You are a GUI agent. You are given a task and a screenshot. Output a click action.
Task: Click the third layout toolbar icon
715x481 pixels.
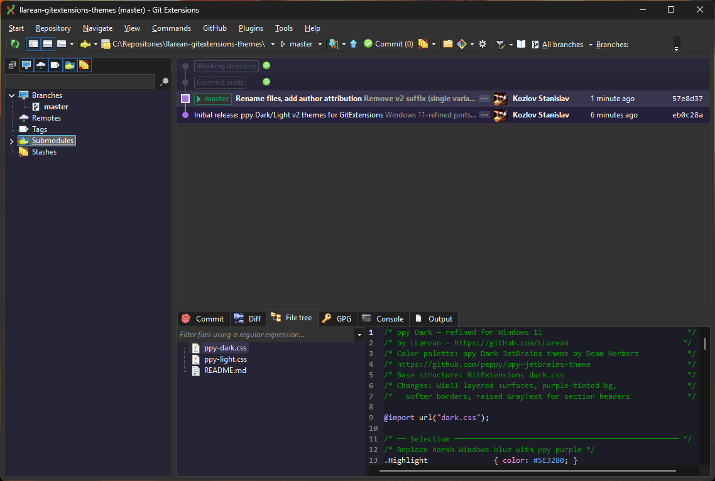(x=62, y=44)
